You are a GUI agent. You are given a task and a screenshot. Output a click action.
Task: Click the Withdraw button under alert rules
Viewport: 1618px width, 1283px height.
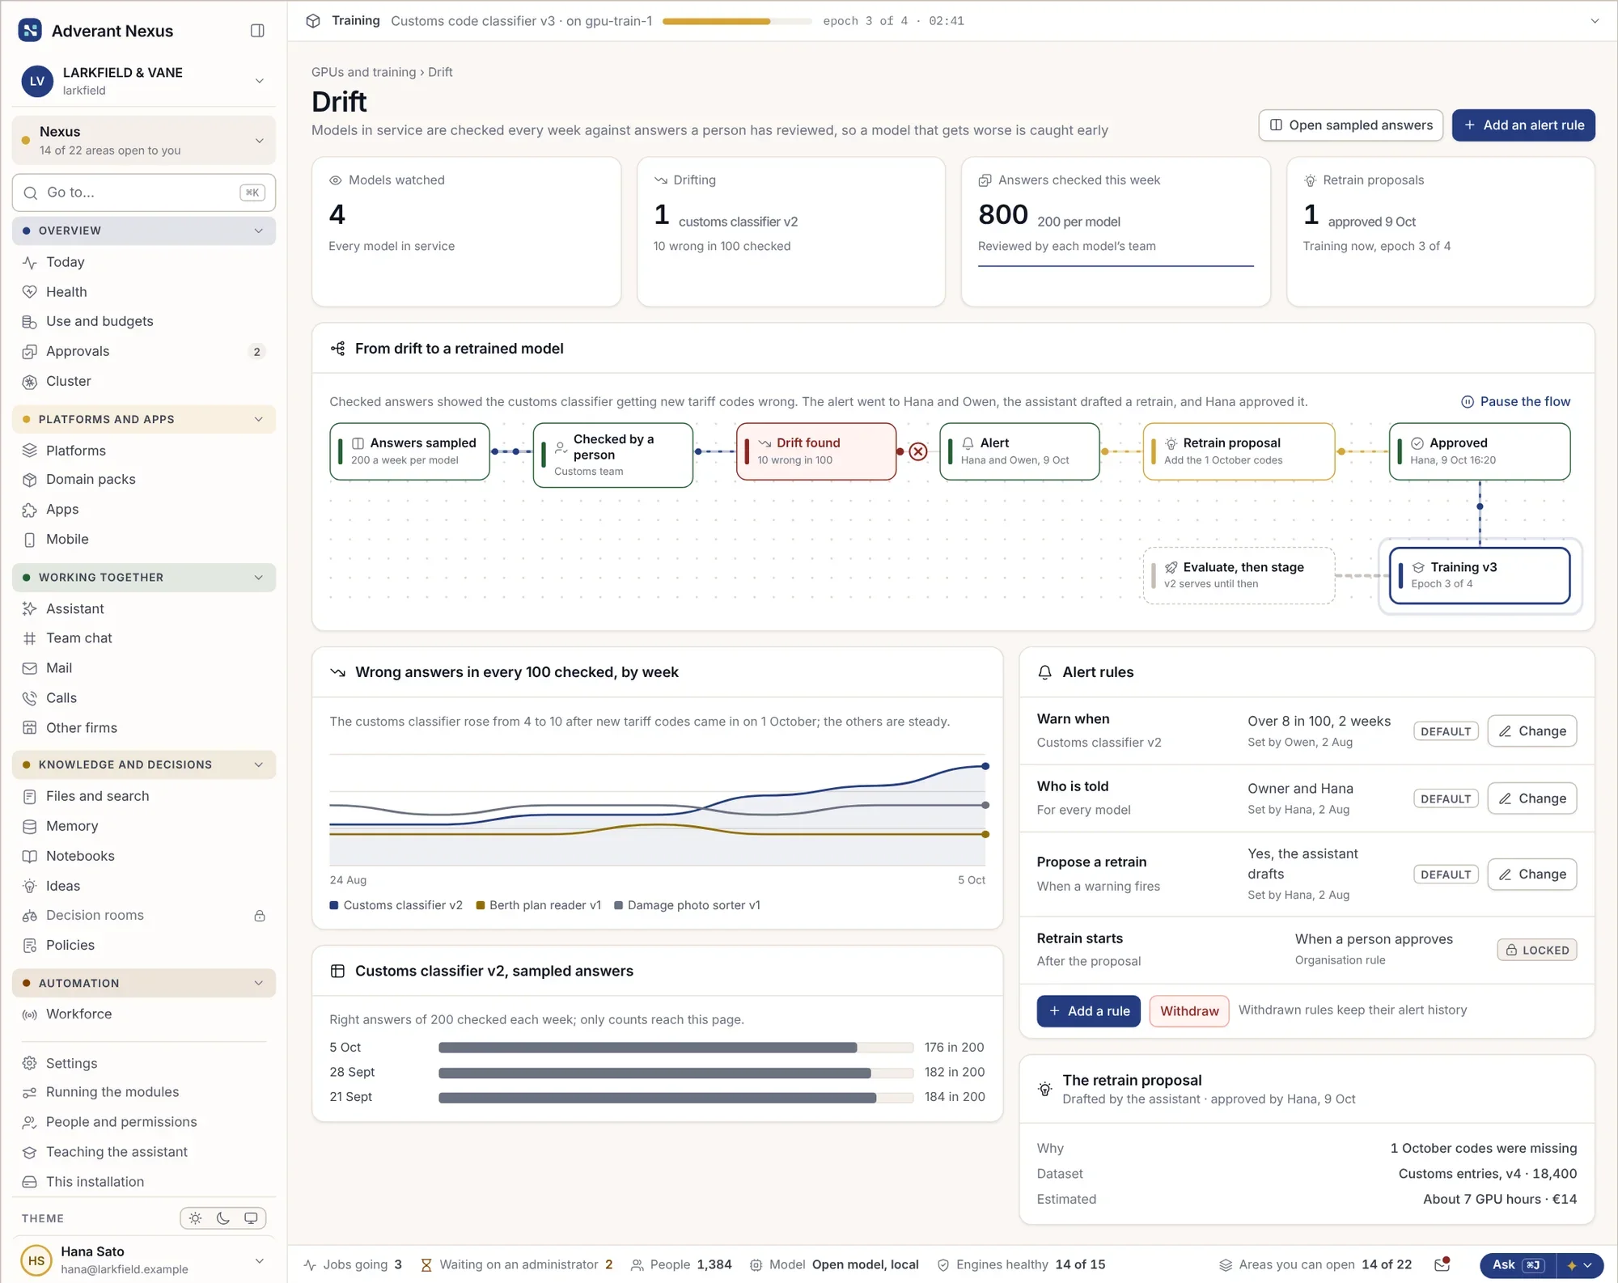1189,1011
